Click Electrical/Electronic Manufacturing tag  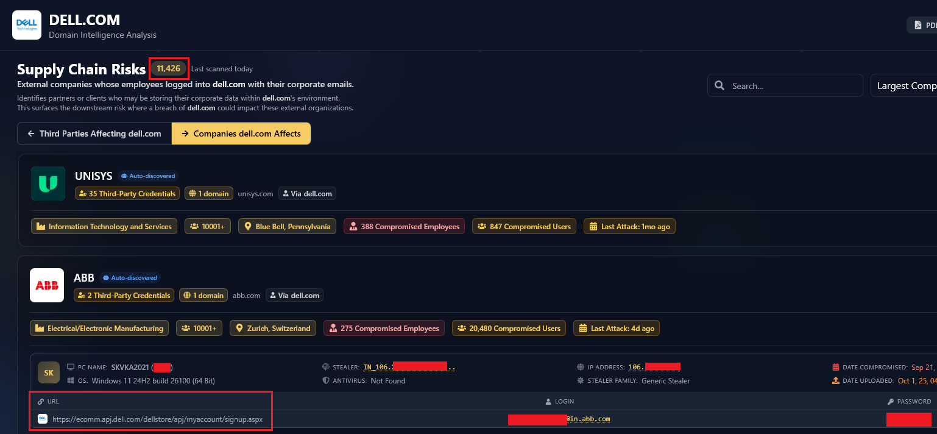click(99, 329)
